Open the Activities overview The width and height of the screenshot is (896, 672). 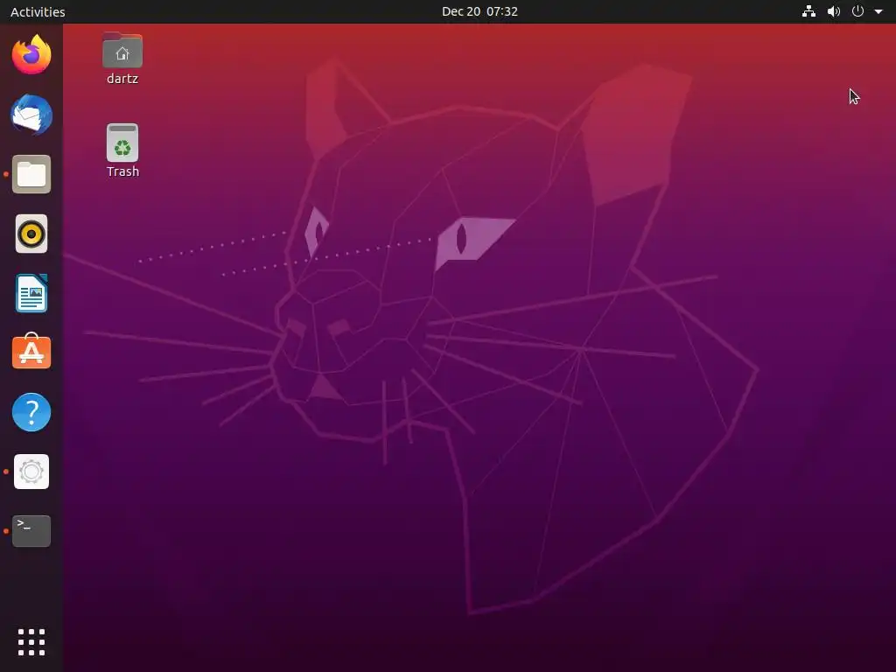point(38,11)
